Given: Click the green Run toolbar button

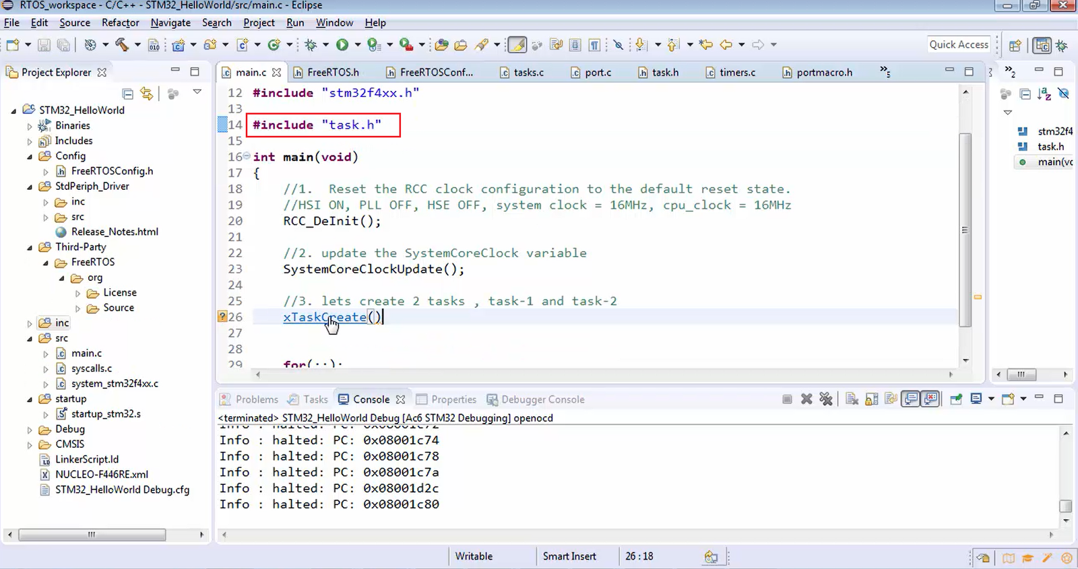Looking at the screenshot, I should tap(342, 44).
